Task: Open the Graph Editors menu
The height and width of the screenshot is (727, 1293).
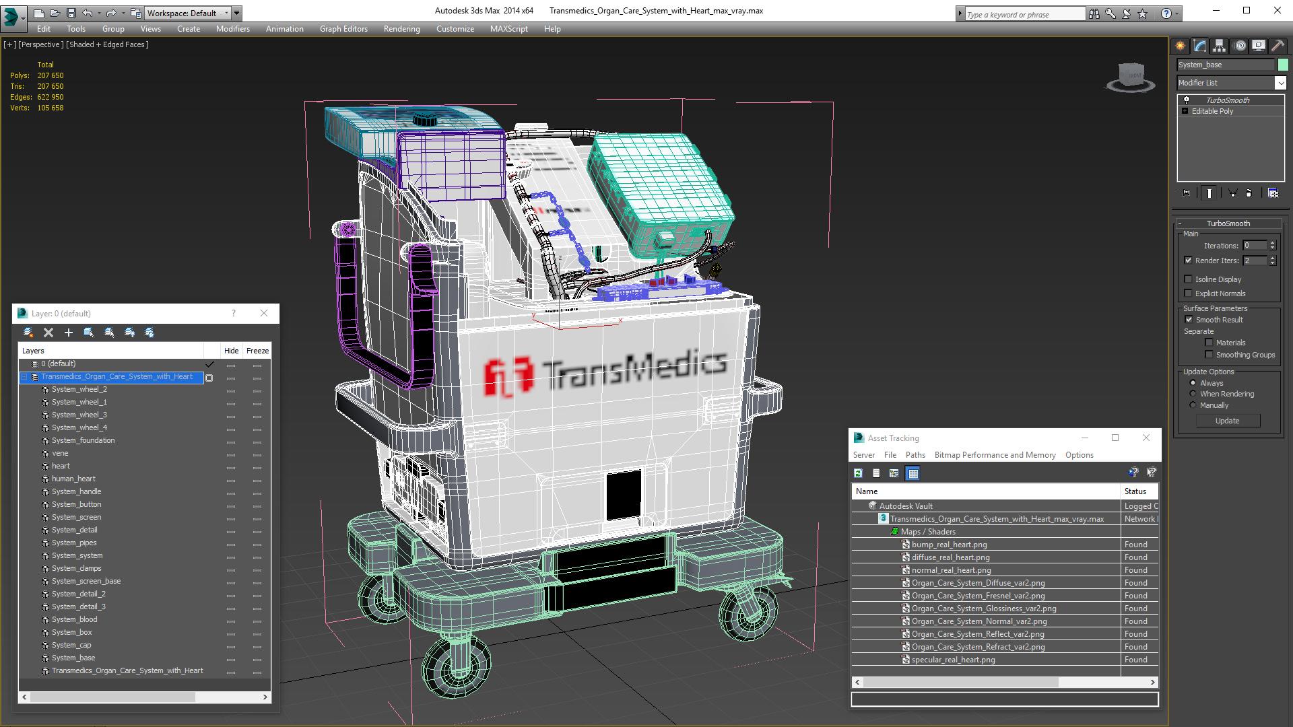Action: 343,29
